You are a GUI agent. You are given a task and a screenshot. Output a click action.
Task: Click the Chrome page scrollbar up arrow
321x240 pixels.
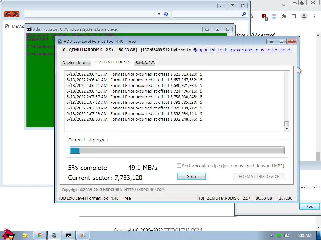[318, 35]
